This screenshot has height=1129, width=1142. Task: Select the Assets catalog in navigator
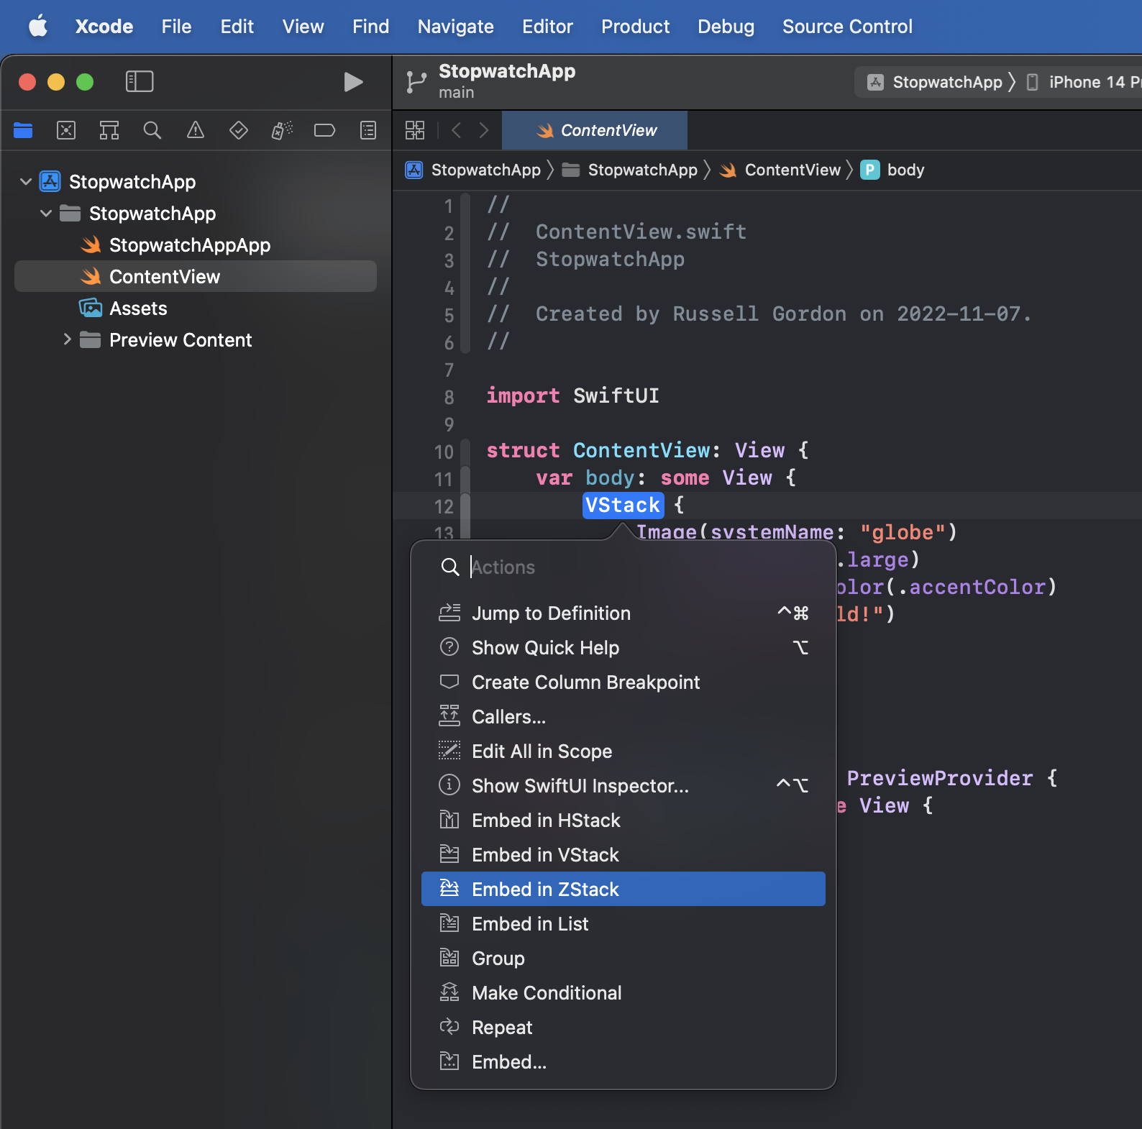click(138, 308)
